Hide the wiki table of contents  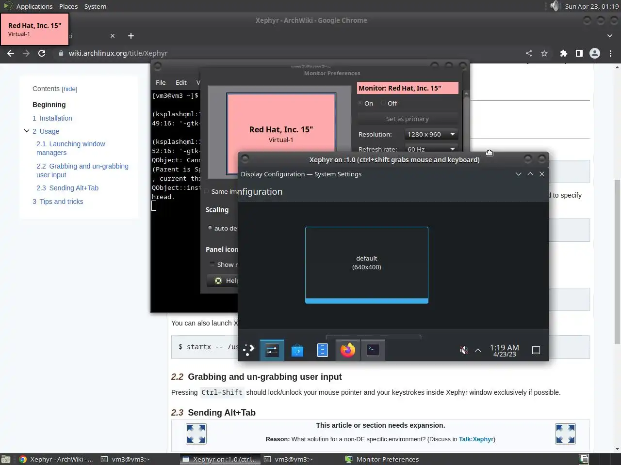pos(69,89)
